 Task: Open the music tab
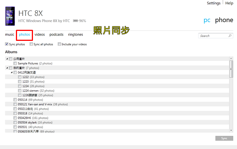click(10, 35)
